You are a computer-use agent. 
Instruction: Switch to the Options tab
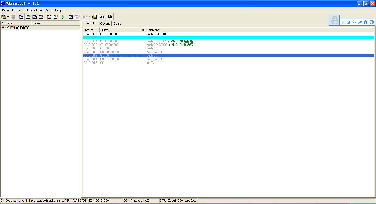(x=105, y=24)
